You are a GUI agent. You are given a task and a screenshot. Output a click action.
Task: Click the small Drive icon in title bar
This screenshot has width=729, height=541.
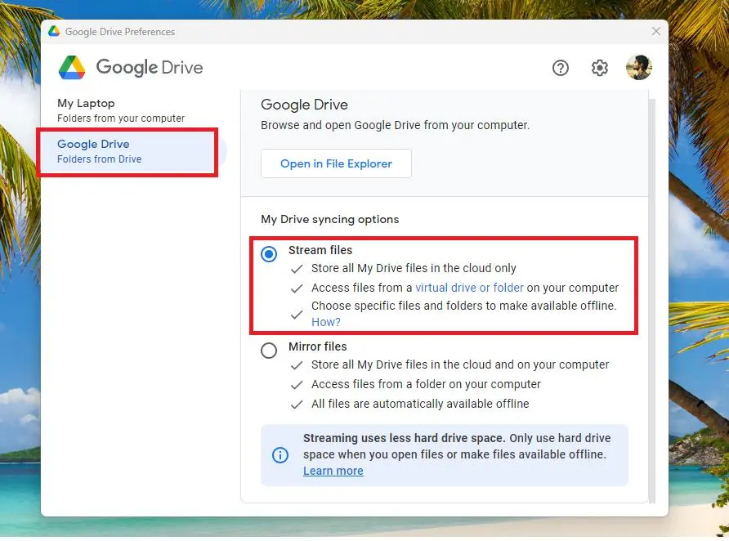(x=54, y=31)
